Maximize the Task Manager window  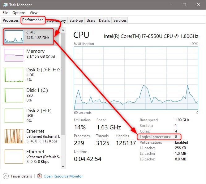tap(184, 5)
